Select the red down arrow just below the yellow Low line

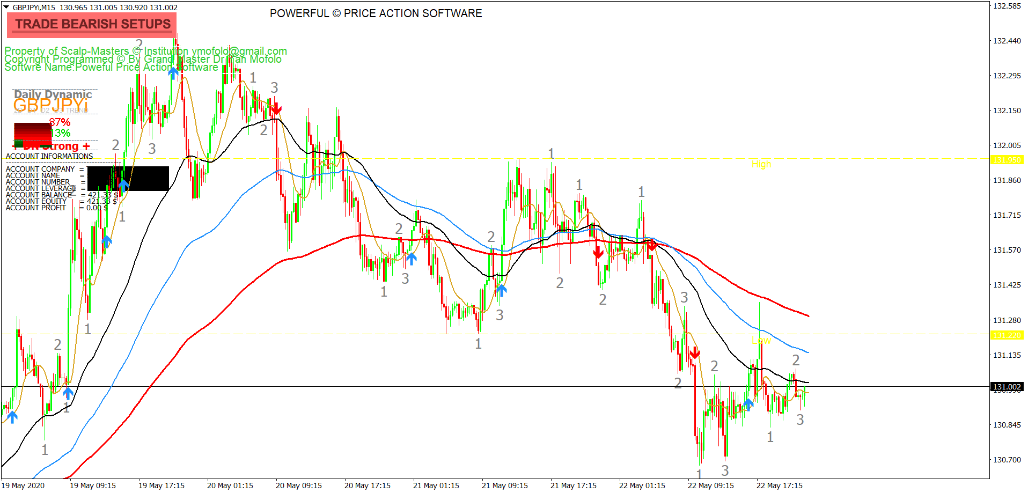[x=695, y=352]
